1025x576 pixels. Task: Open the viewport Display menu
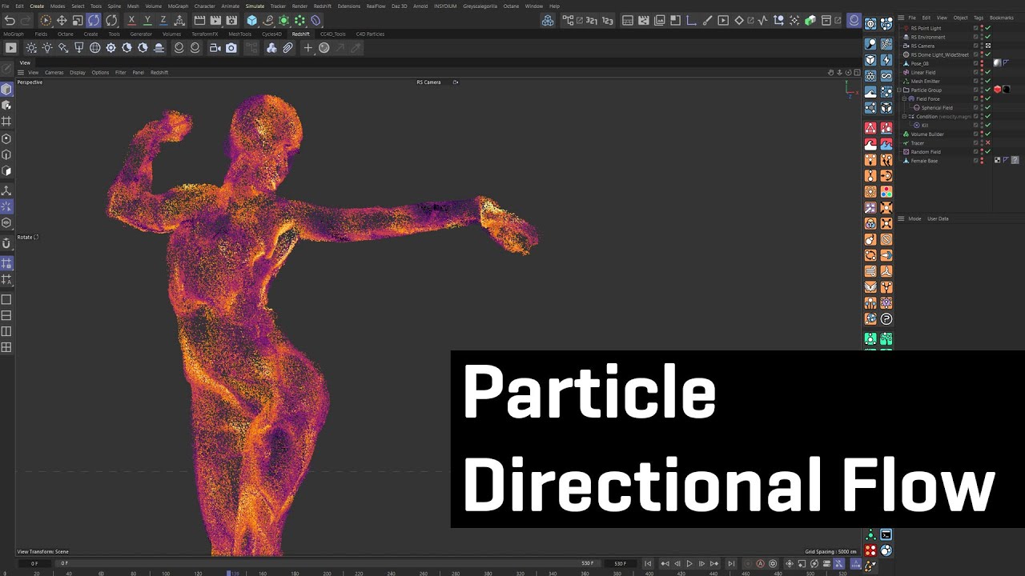77,73
